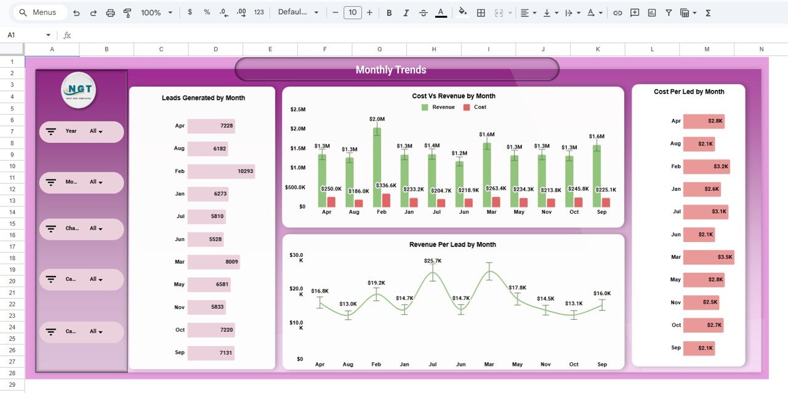Increase font size with the plus button
This screenshot has width=788, height=393.
click(369, 12)
